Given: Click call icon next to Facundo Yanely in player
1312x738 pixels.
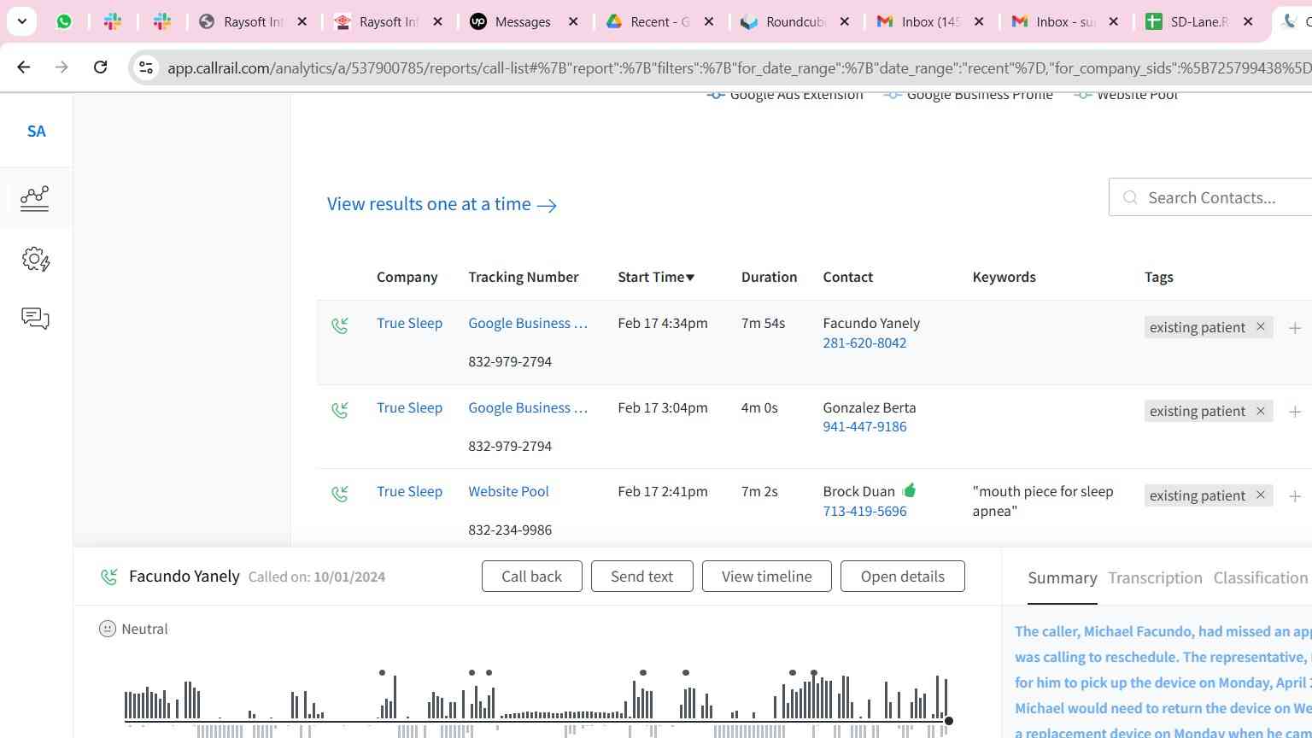Looking at the screenshot, I should [109, 577].
